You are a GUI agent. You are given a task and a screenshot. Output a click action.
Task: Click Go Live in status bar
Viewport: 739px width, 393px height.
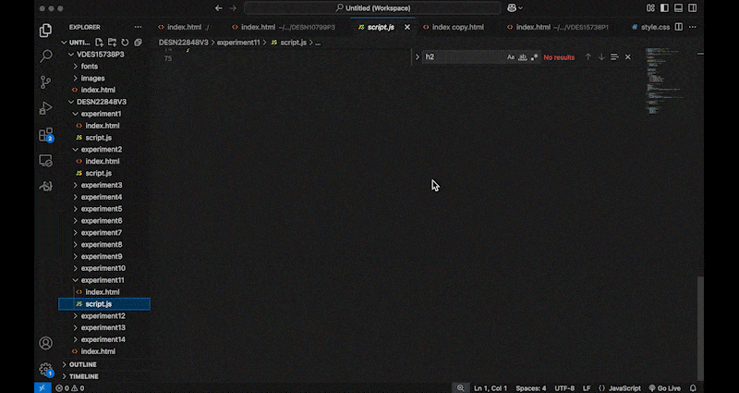[x=664, y=388]
